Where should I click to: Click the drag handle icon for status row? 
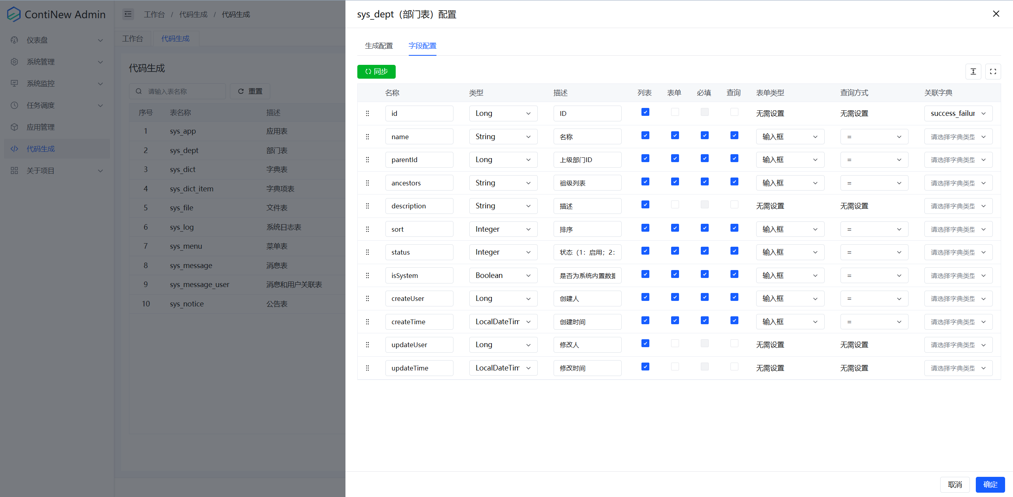368,252
